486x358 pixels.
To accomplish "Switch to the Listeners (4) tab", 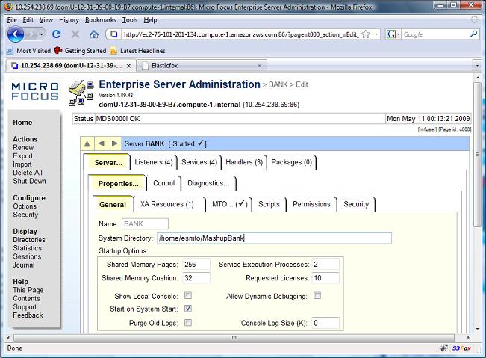I will [x=154, y=162].
